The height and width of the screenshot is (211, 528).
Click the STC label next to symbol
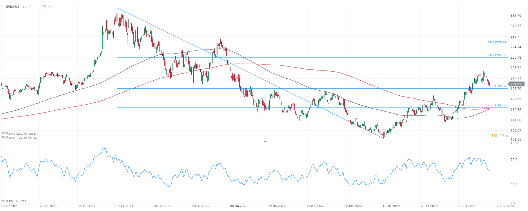coord(25,7)
